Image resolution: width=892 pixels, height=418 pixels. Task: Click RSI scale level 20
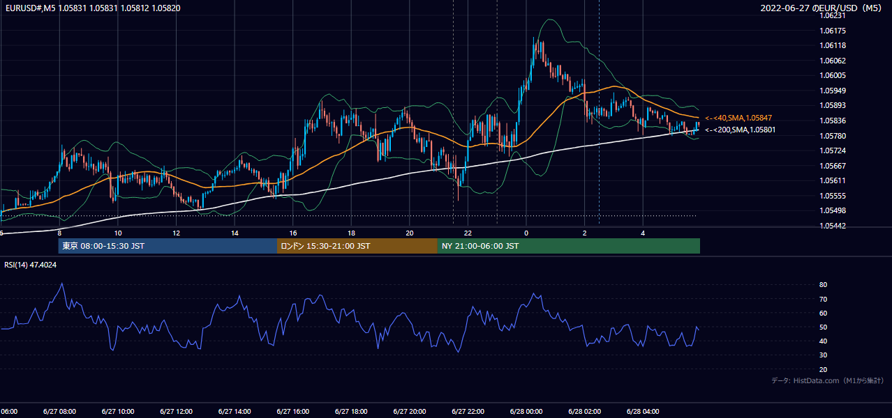tap(824, 369)
